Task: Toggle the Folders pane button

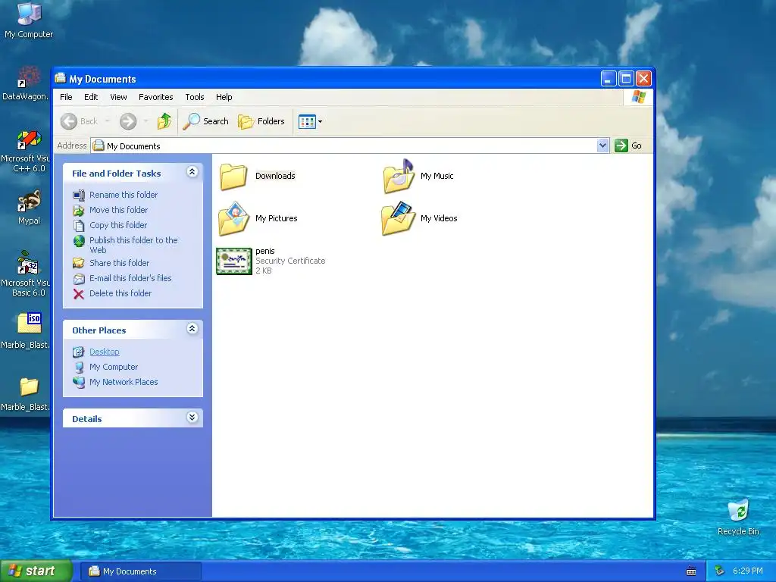Action: pyautogui.click(x=261, y=121)
